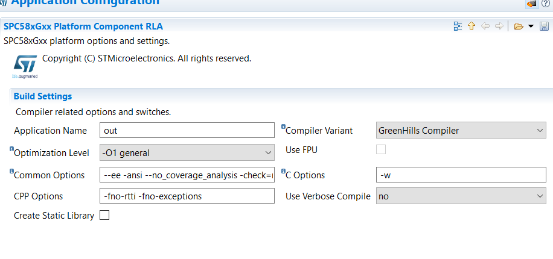This screenshot has width=553, height=259.
Task: Click the outline tree view icon
Action: coord(458,26)
